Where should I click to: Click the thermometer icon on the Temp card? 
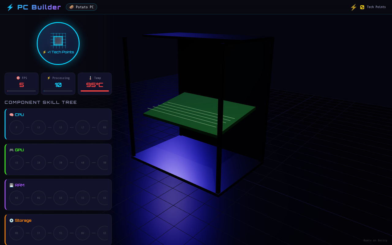(90, 78)
